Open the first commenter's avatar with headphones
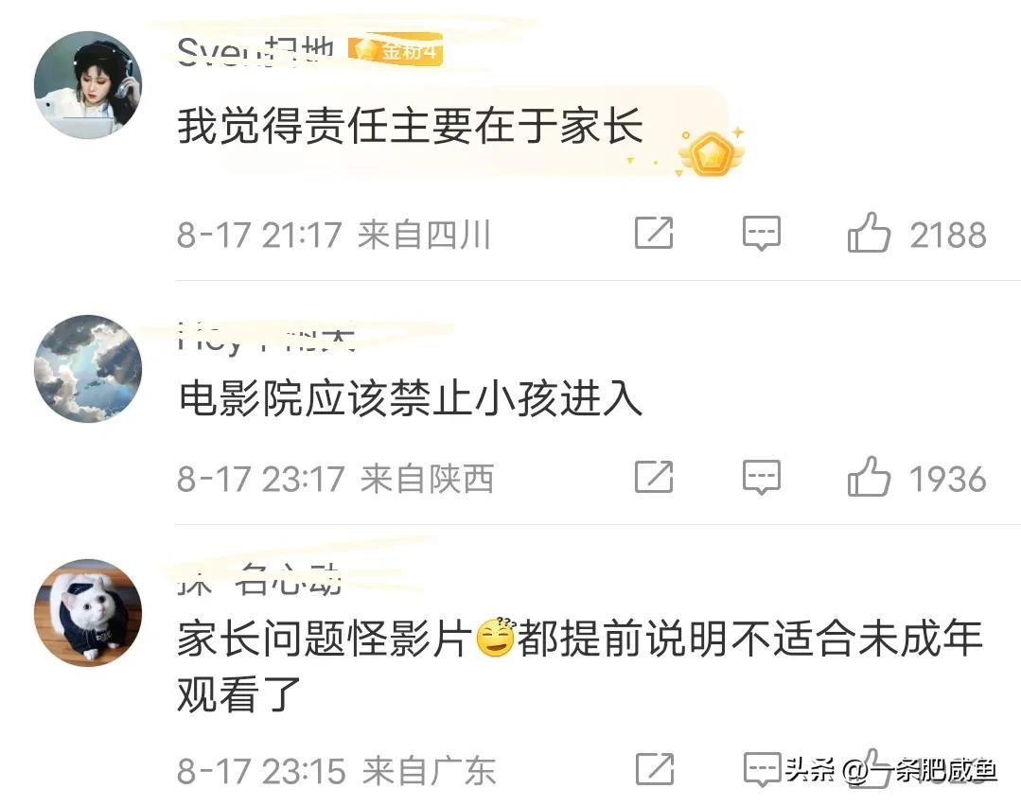 tap(88, 84)
